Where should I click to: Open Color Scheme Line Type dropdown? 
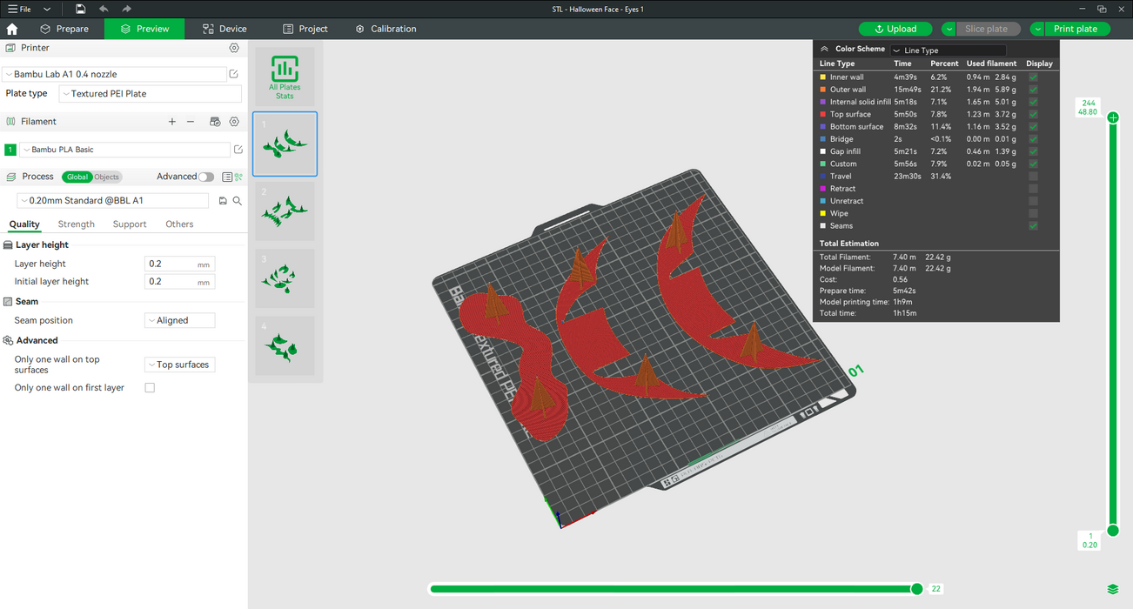(x=948, y=50)
